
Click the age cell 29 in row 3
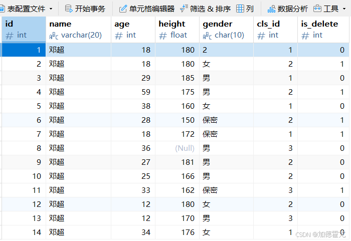(x=133, y=78)
